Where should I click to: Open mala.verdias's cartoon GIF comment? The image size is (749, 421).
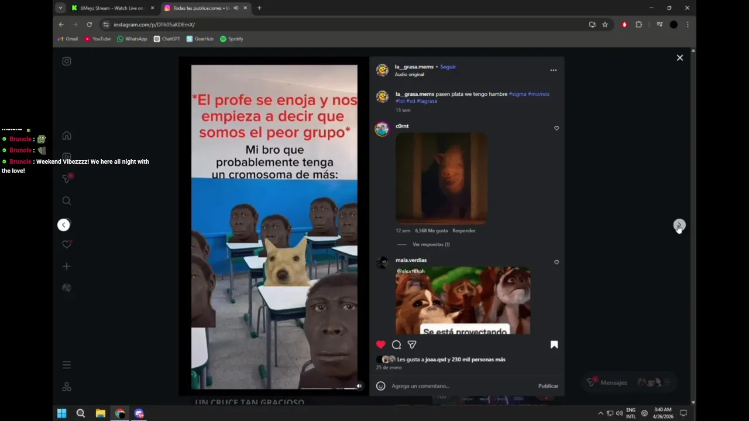point(463,301)
